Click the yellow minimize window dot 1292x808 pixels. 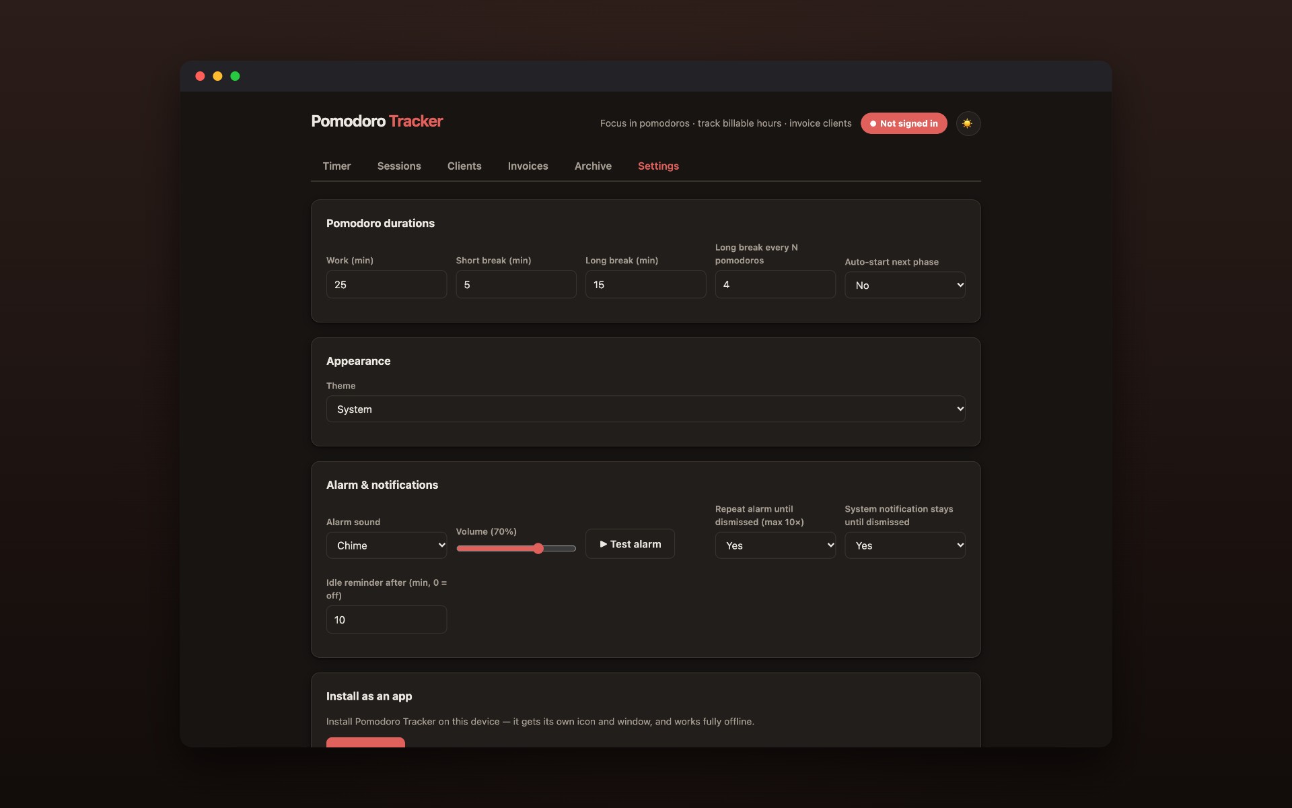217,76
